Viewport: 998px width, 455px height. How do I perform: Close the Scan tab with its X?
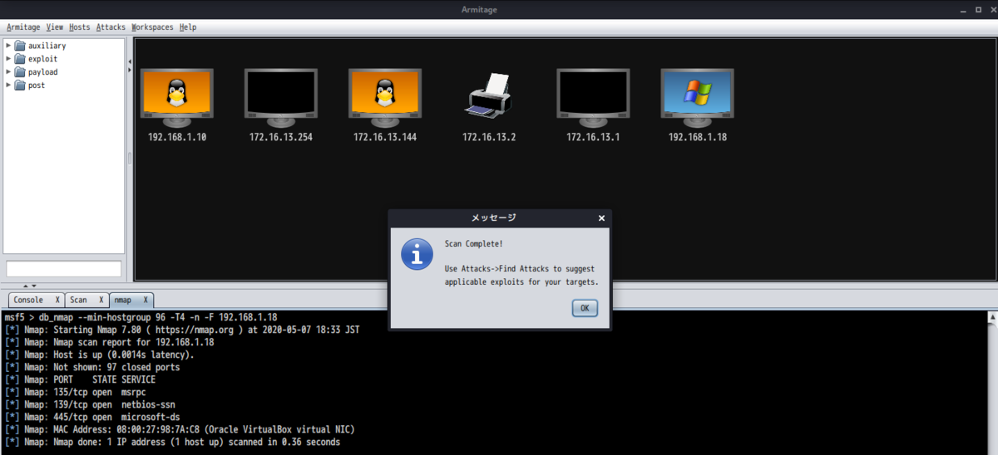[101, 300]
